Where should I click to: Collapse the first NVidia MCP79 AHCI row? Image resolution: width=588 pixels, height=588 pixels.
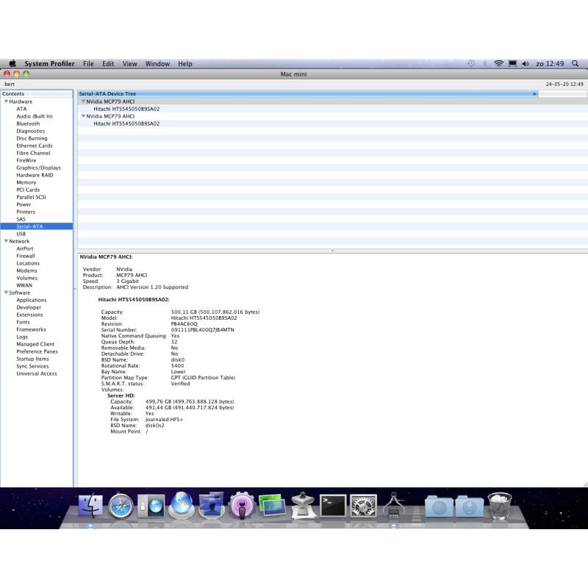83,101
